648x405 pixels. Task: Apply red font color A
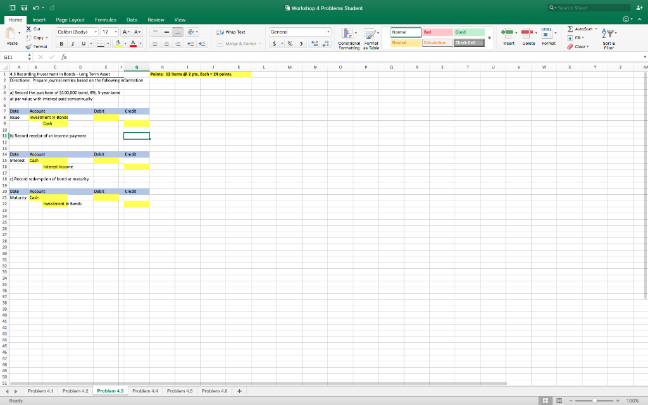click(133, 44)
